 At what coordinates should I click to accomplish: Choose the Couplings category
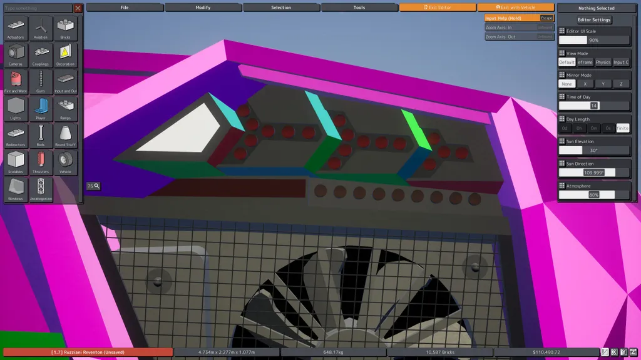point(41,55)
